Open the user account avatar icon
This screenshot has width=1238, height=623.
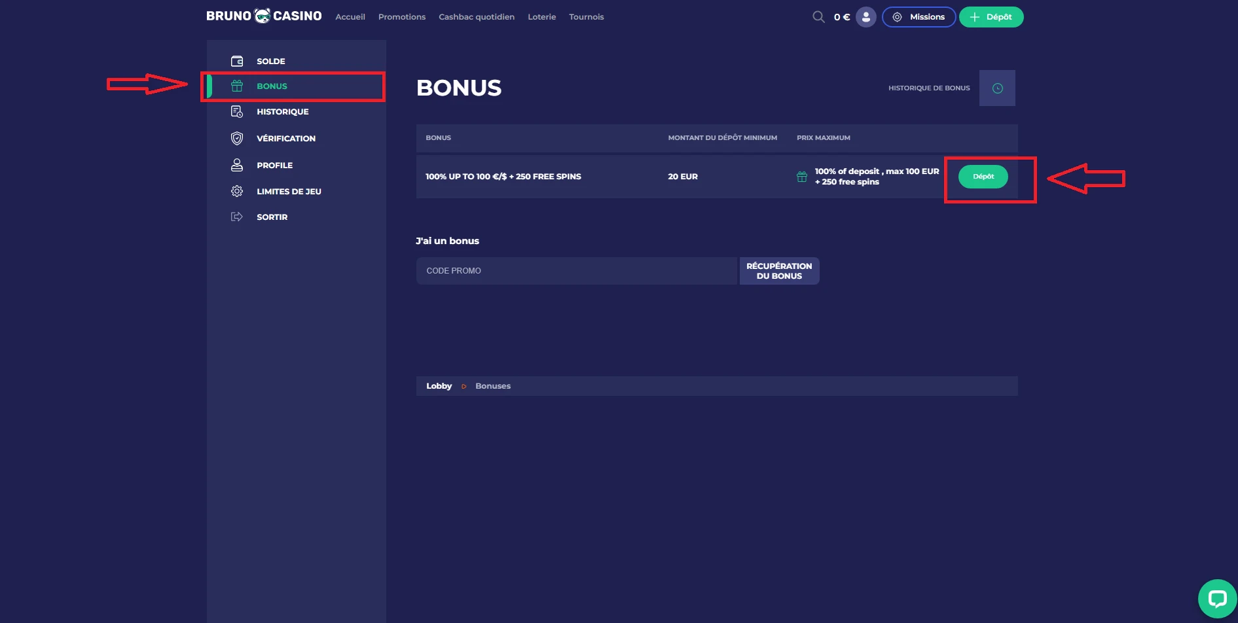point(865,17)
